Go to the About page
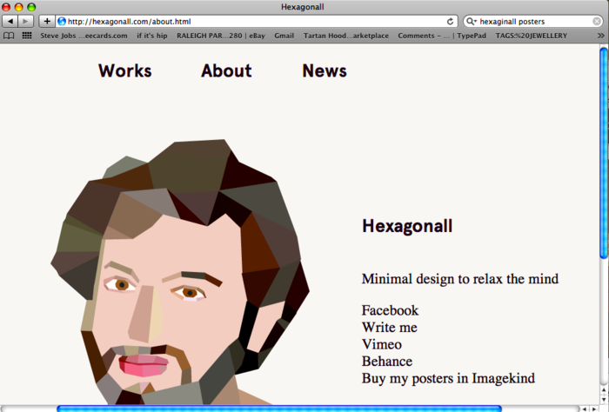The width and height of the screenshot is (609, 412). coord(226,70)
